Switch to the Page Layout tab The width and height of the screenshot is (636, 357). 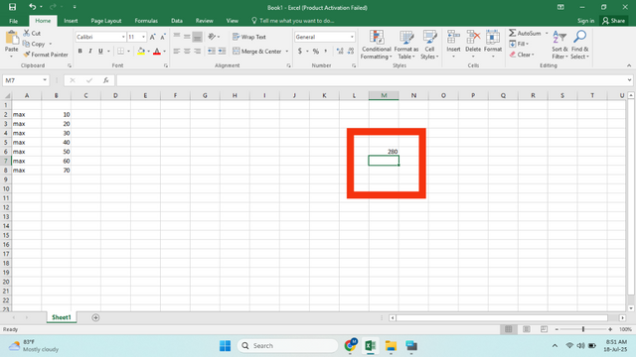pos(106,21)
